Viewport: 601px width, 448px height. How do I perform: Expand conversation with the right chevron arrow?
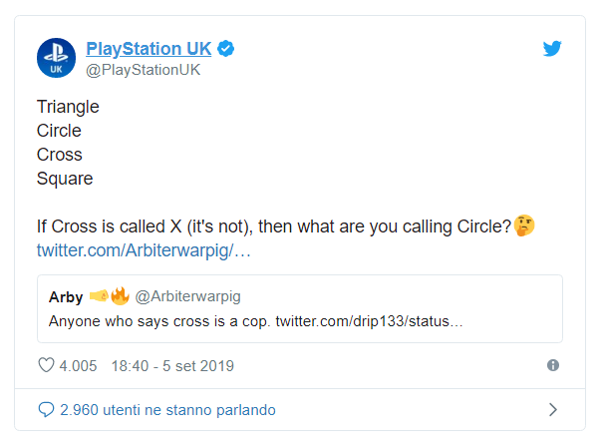pos(553,410)
